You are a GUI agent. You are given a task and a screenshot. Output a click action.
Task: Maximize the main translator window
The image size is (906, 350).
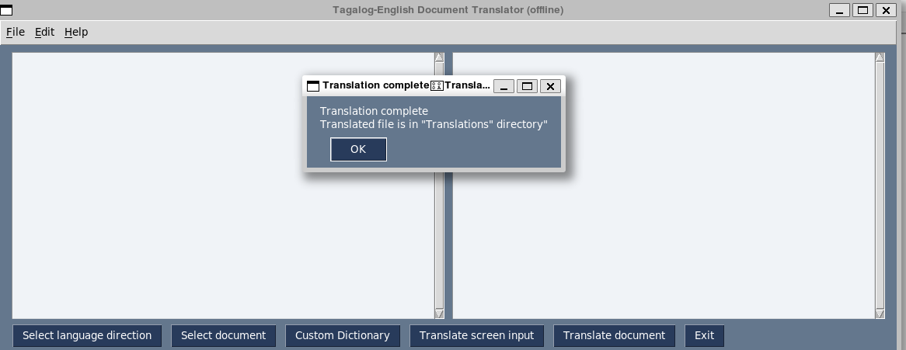862,10
